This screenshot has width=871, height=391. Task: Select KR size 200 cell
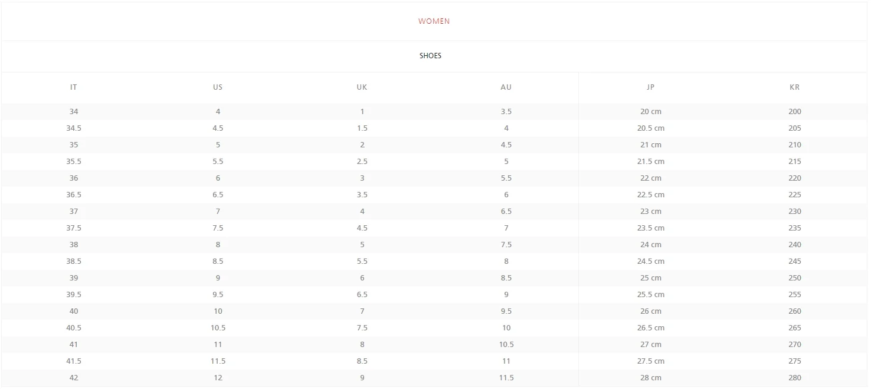click(x=795, y=112)
